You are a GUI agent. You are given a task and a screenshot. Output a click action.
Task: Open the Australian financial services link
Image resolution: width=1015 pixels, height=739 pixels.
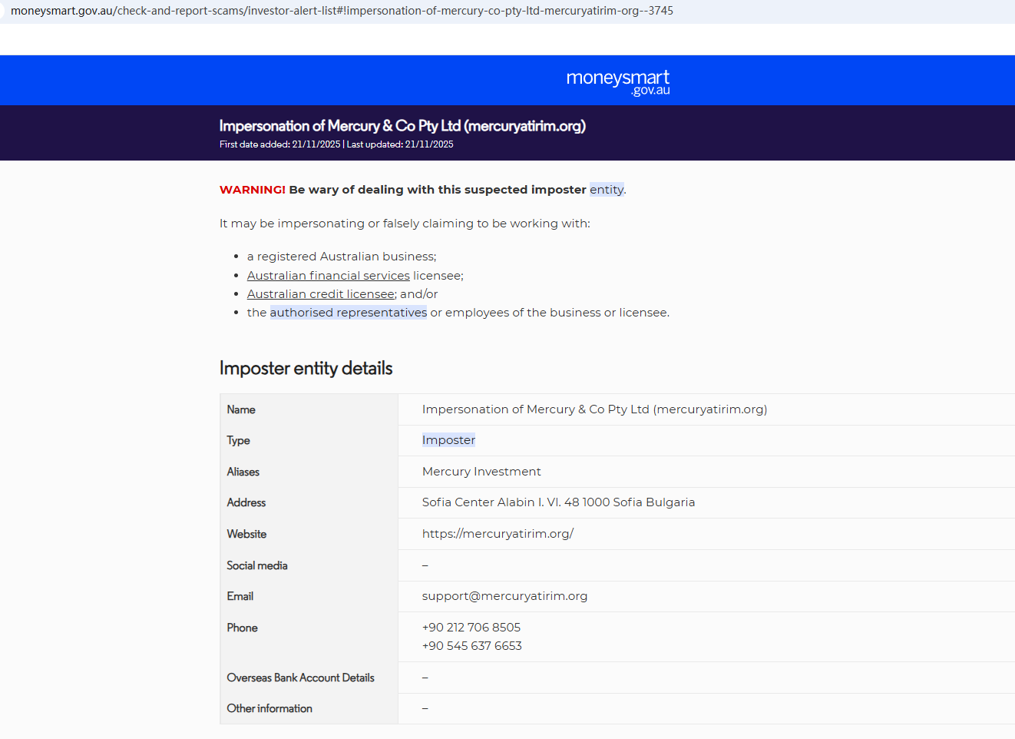[x=329, y=276]
